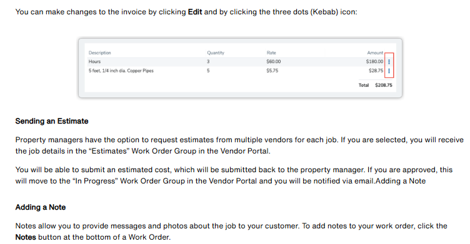Click the $5.75 rate value
Screen dimensions: 470x244
(272, 71)
